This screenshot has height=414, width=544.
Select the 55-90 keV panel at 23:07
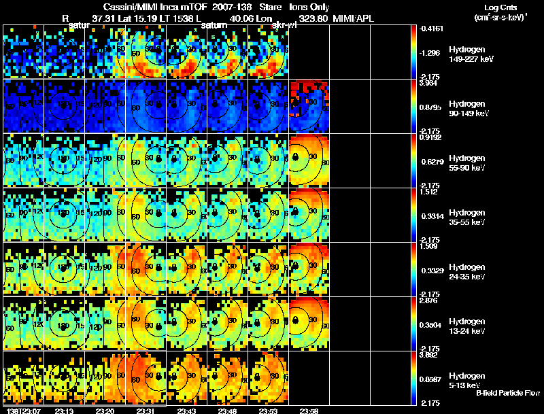24,160
